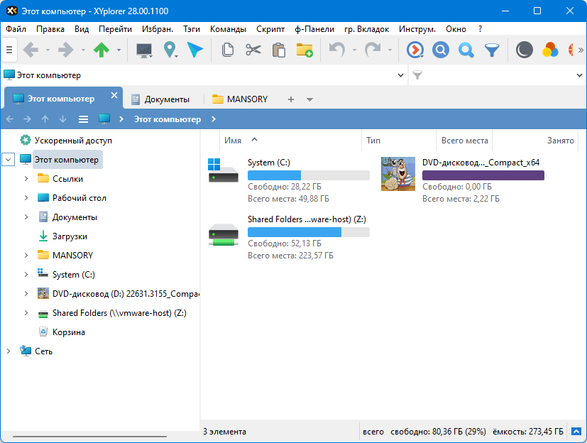587x443 pixels.
Task: Create a new folder with the toolbar icon
Action: coord(305,50)
